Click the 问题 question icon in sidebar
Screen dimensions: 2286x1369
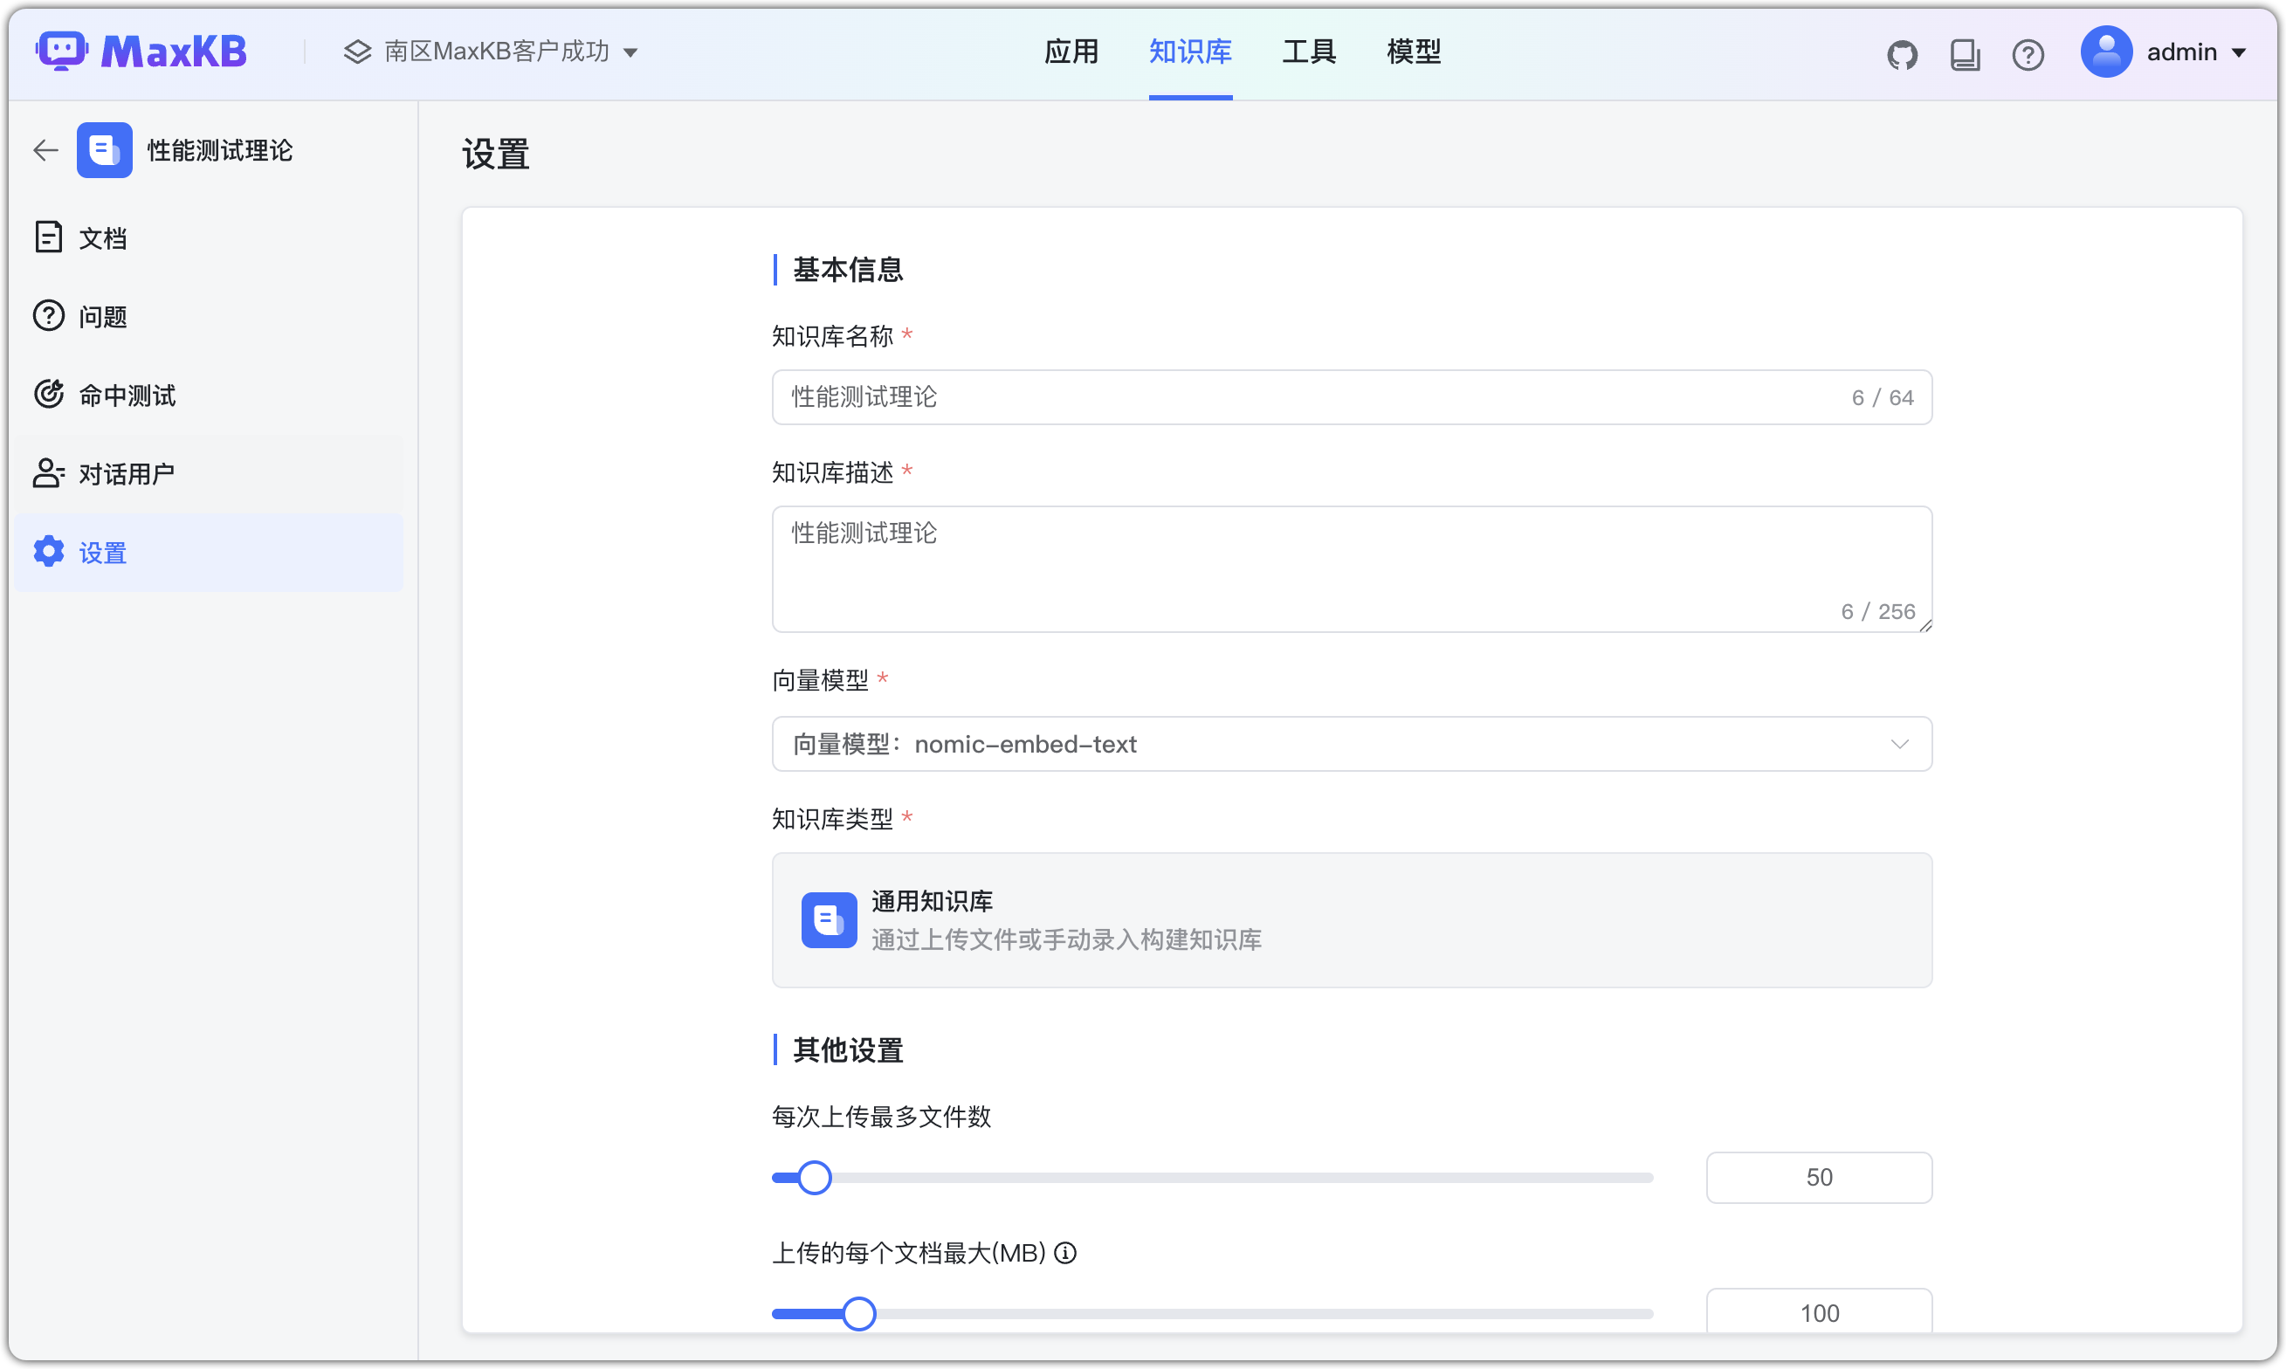click(48, 315)
